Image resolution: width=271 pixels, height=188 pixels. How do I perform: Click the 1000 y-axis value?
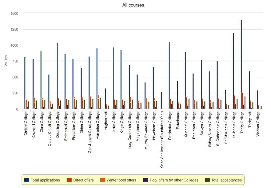pos(14,45)
